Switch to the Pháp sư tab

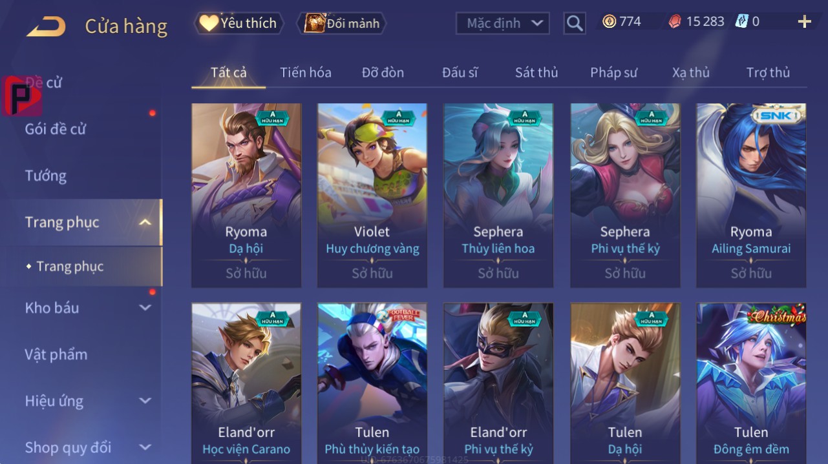[x=614, y=72]
